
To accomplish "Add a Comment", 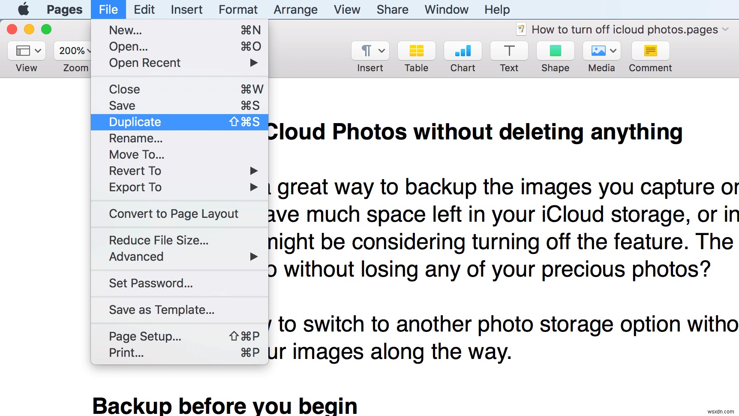I will pos(649,51).
